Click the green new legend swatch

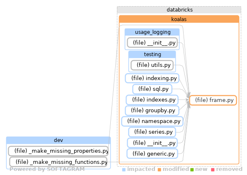192,170
